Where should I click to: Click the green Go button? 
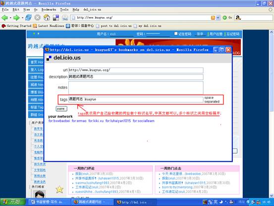point(227,17)
